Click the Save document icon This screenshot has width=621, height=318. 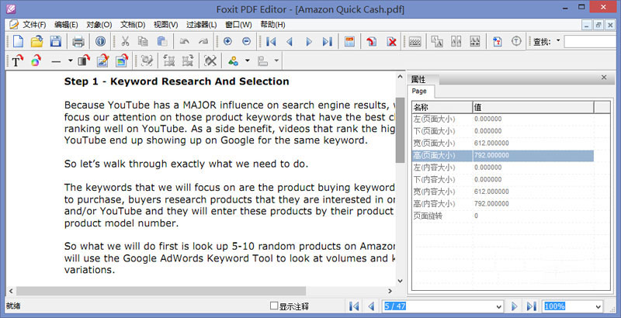point(55,41)
